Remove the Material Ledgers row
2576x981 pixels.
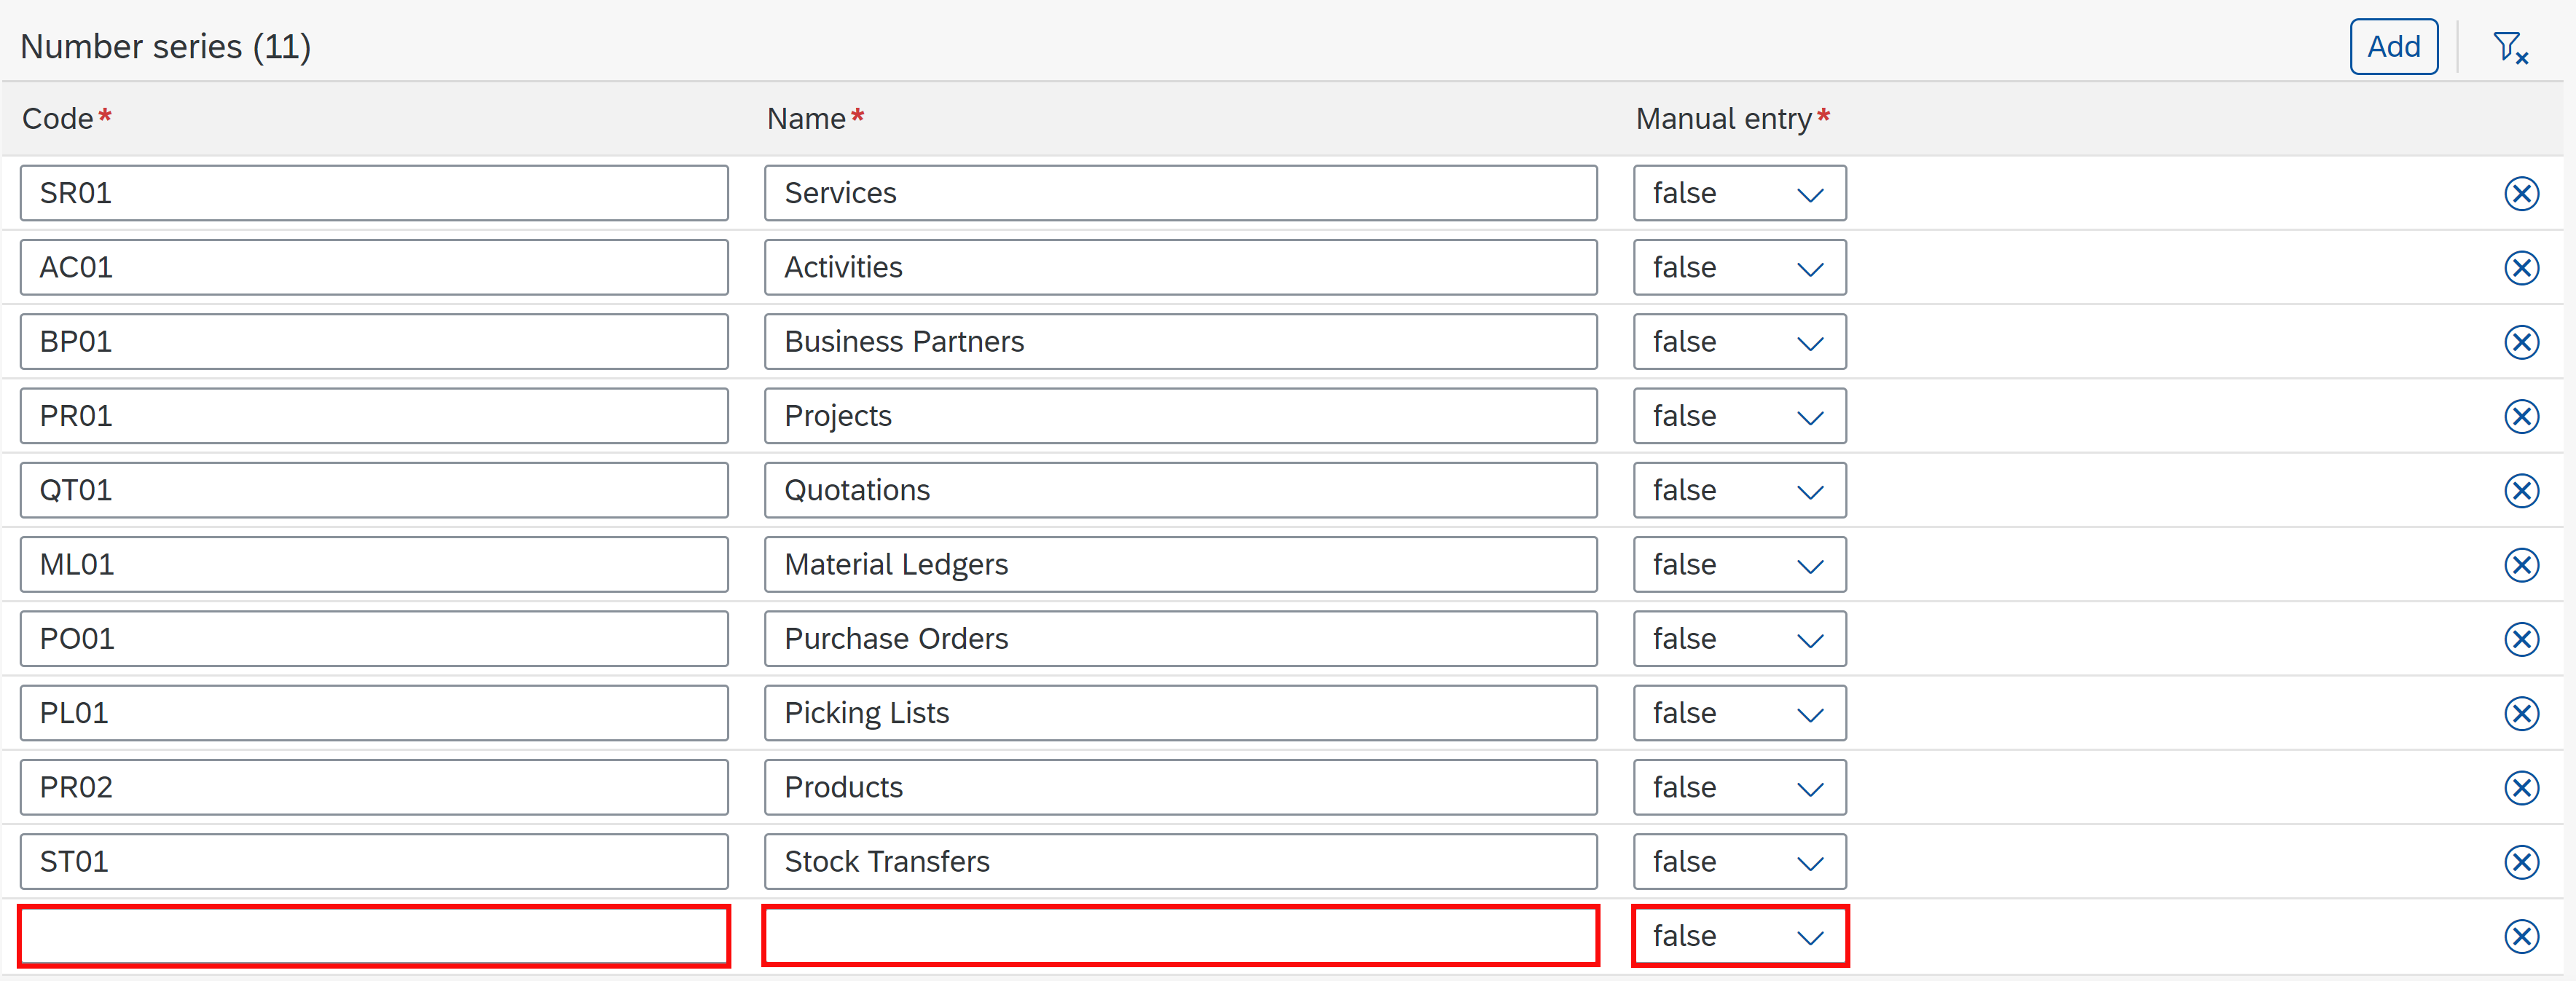(x=2521, y=565)
